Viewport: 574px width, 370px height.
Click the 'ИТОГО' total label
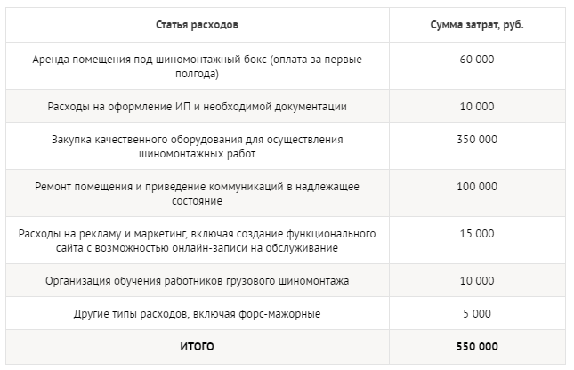(197, 346)
